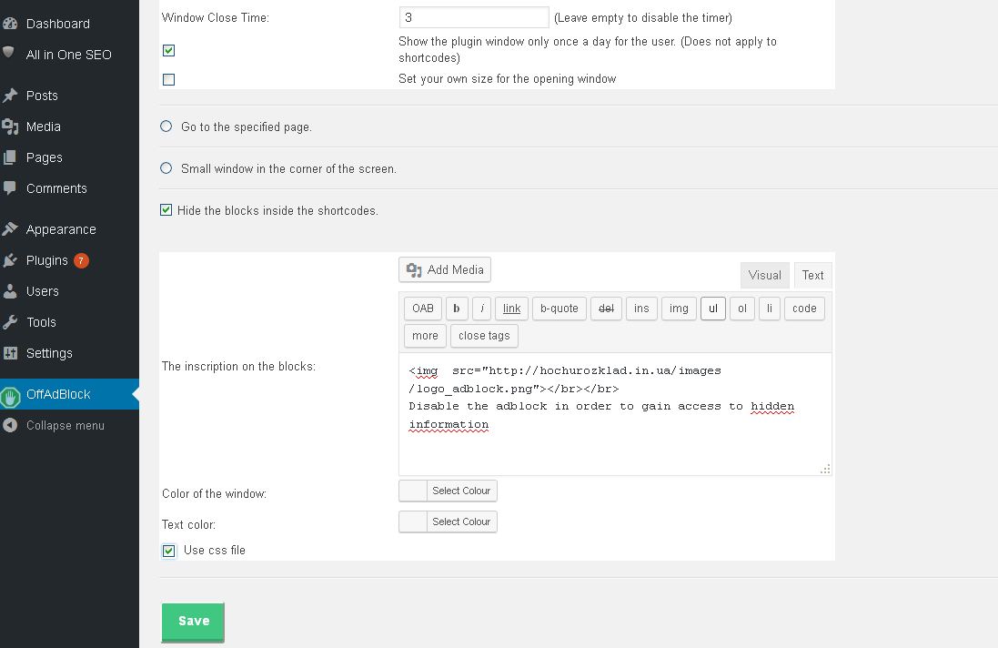Collapse the admin sidebar menu
This screenshot has width=998, height=648.
[53, 425]
